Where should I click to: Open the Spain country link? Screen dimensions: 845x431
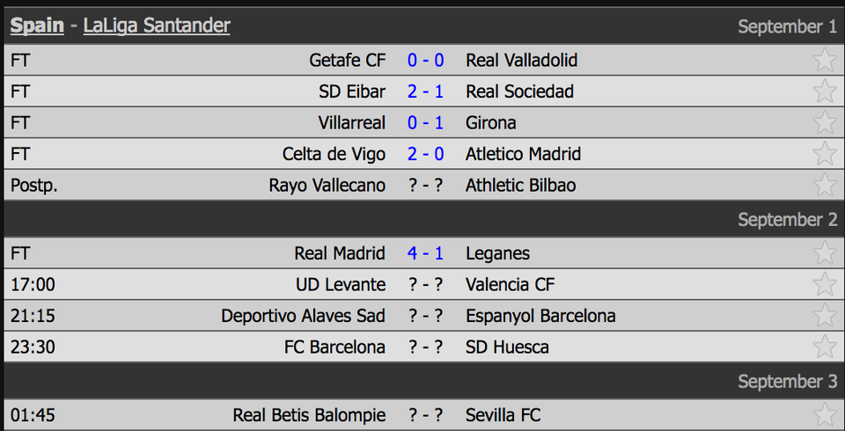click(37, 26)
